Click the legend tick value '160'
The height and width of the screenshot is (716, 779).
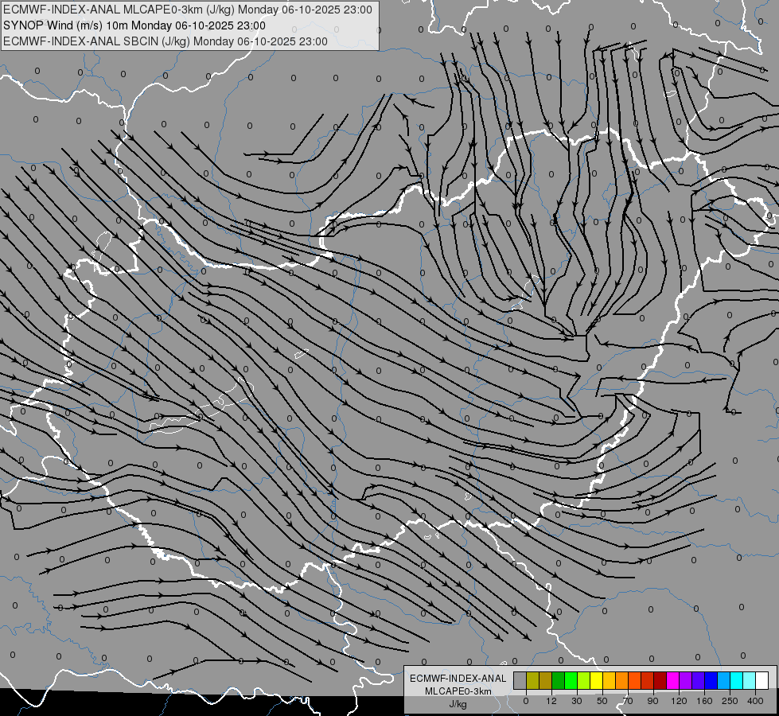(704, 701)
